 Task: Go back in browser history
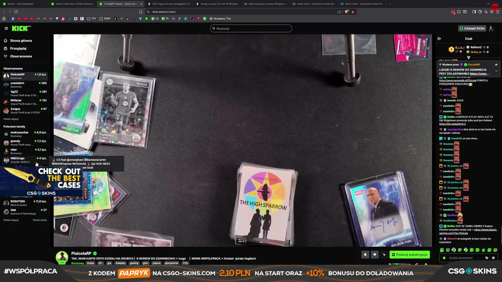click(4, 12)
